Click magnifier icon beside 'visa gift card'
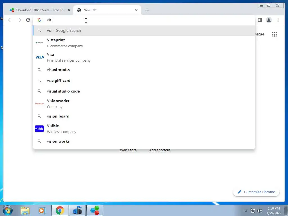 pos(39,80)
